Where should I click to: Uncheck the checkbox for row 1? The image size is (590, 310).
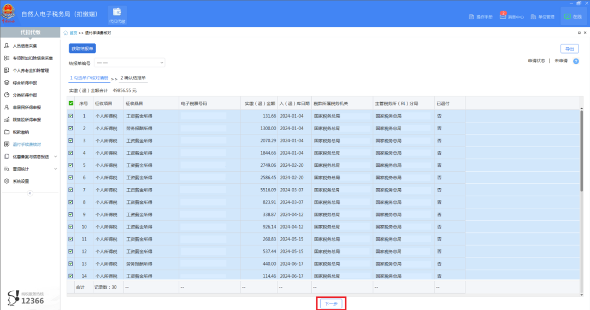(x=70, y=116)
